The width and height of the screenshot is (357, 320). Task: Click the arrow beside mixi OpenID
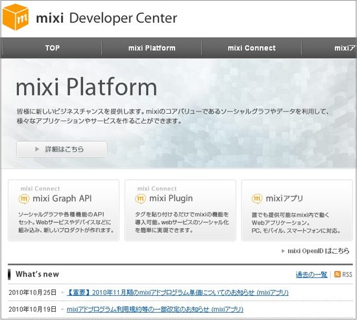tap(283, 251)
